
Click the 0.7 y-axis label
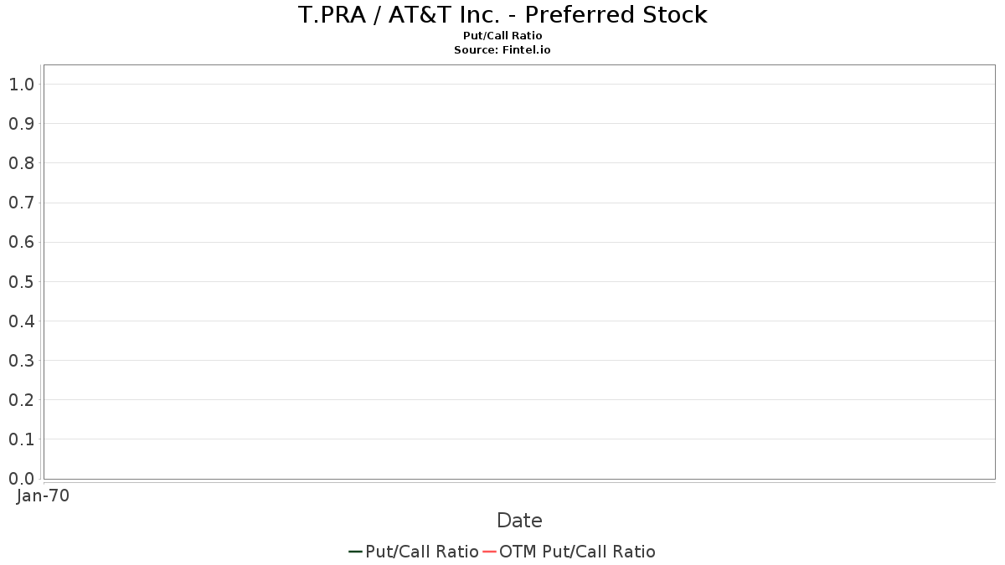tap(22, 203)
